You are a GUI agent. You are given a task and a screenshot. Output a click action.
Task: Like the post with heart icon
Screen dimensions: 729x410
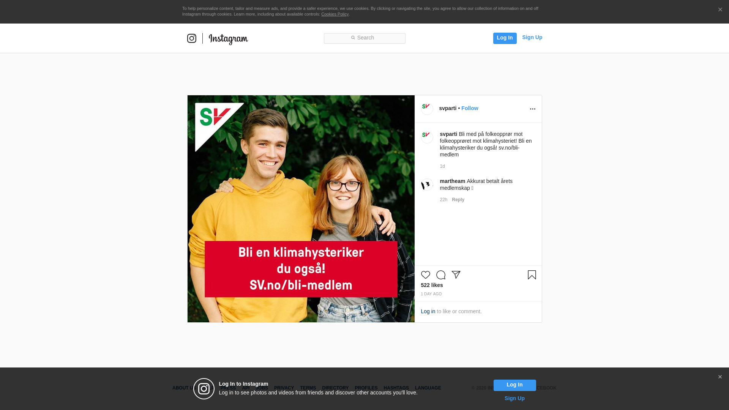[426, 275]
